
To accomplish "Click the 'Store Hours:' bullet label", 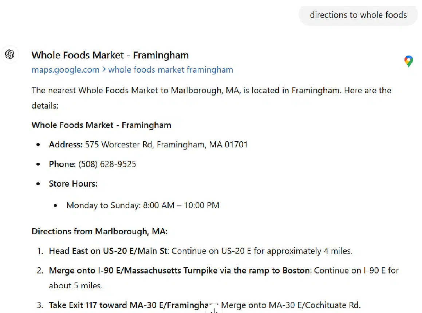I will click(73, 184).
